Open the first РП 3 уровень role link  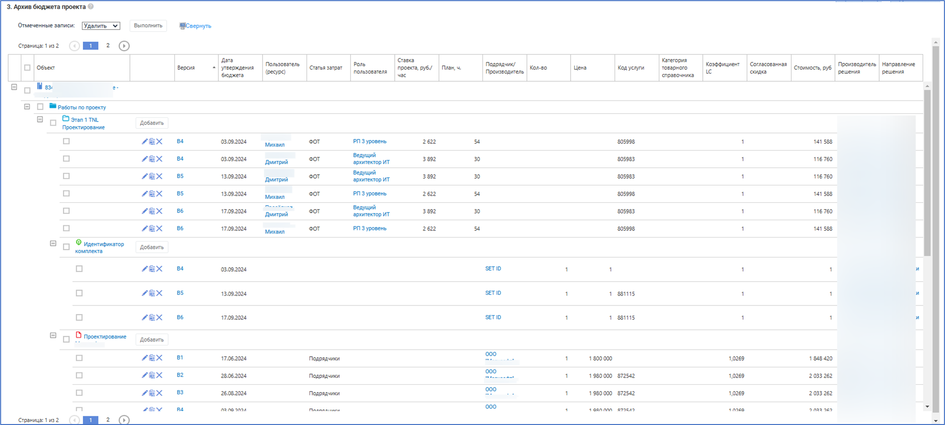pyautogui.click(x=370, y=141)
